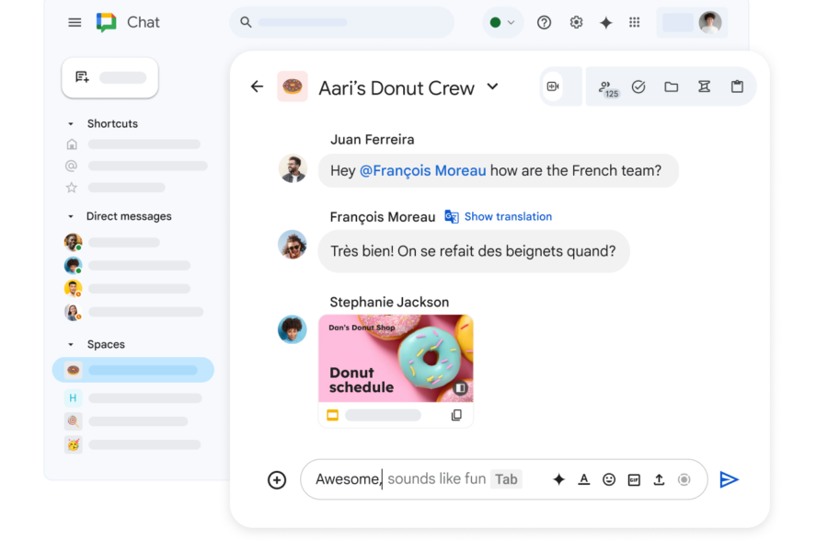Open the Home shortcut icon
The height and width of the screenshot is (552, 828).
(72, 144)
